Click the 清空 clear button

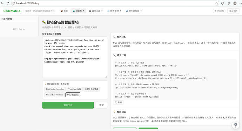(x=101, y=105)
